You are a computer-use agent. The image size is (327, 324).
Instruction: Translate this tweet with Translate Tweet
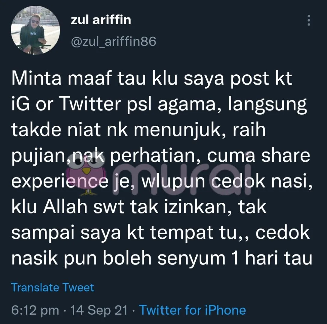point(52,287)
